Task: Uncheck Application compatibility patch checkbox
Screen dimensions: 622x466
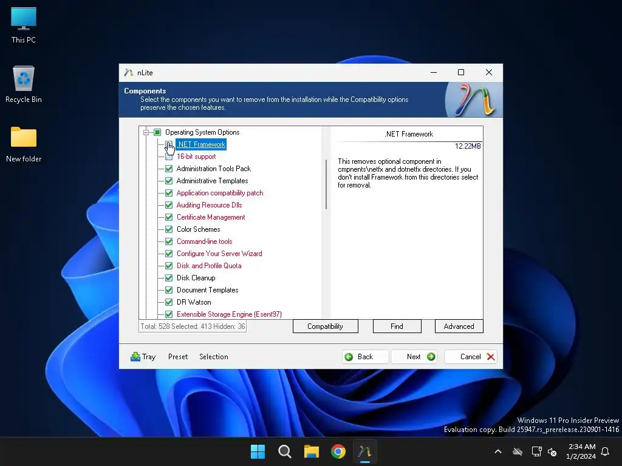Action: 169,193
